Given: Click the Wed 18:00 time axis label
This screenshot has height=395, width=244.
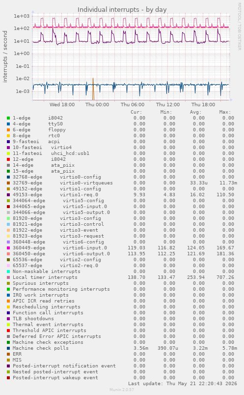Looking at the screenshot, I should [62, 105].
